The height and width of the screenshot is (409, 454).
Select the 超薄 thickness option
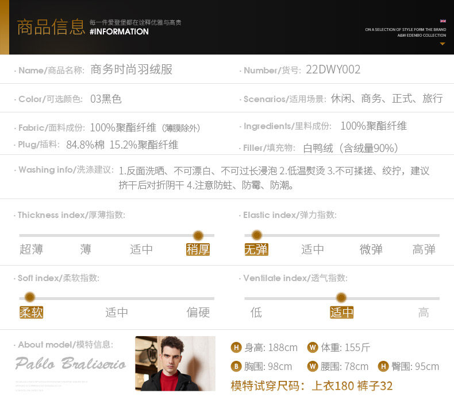[x=31, y=250]
